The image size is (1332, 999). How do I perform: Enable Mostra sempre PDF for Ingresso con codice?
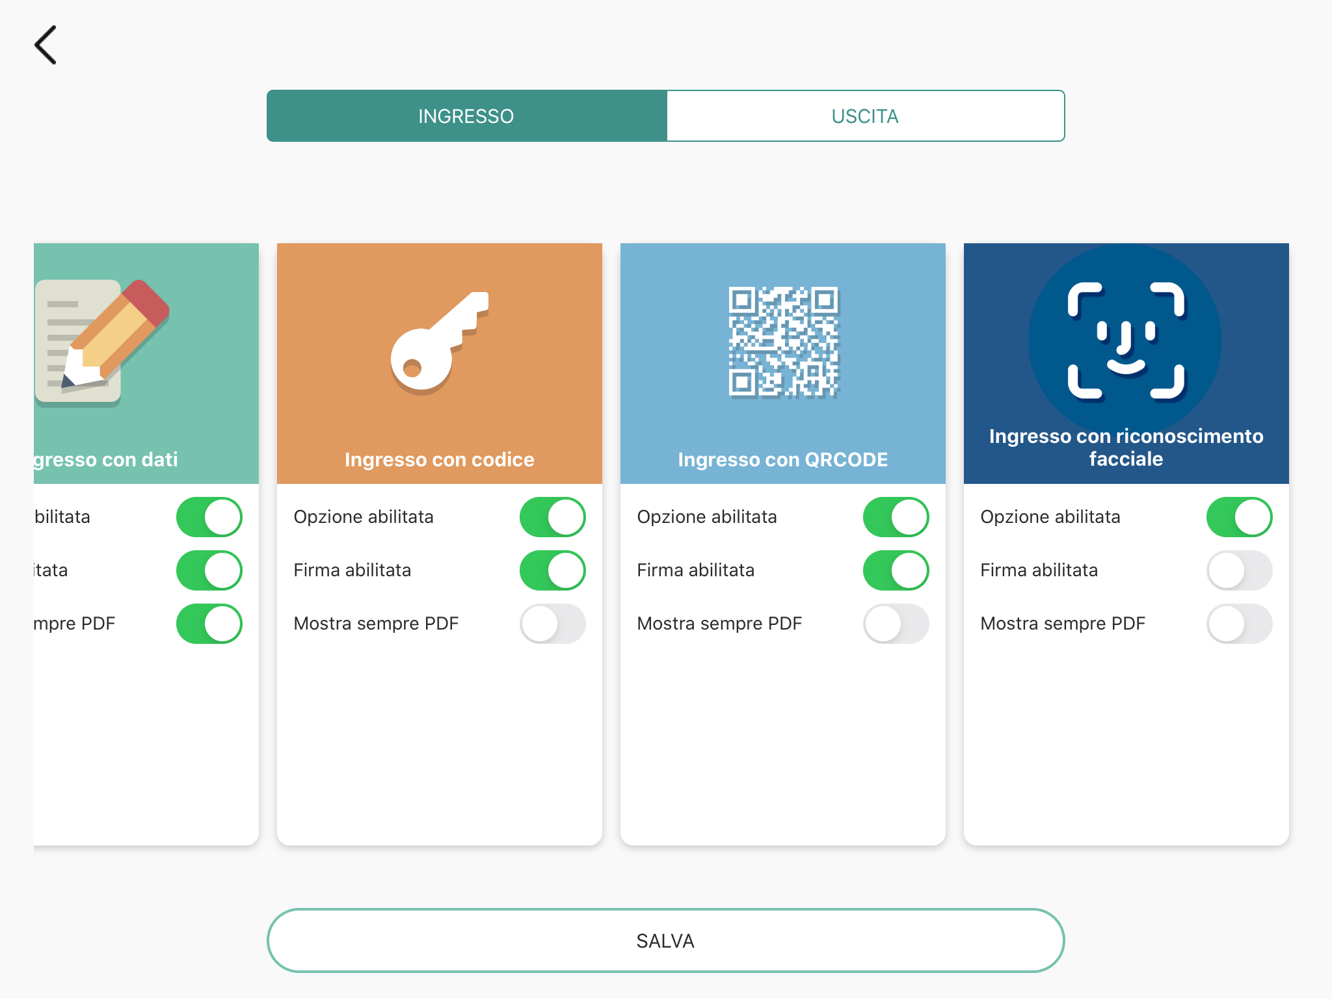pyautogui.click(x=553, y=624)
